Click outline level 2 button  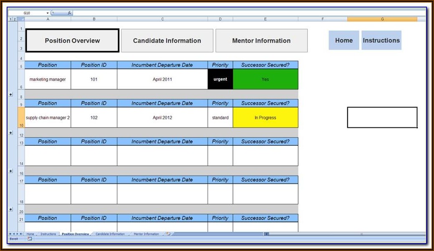pyautogui.click(x=15, y=19)
